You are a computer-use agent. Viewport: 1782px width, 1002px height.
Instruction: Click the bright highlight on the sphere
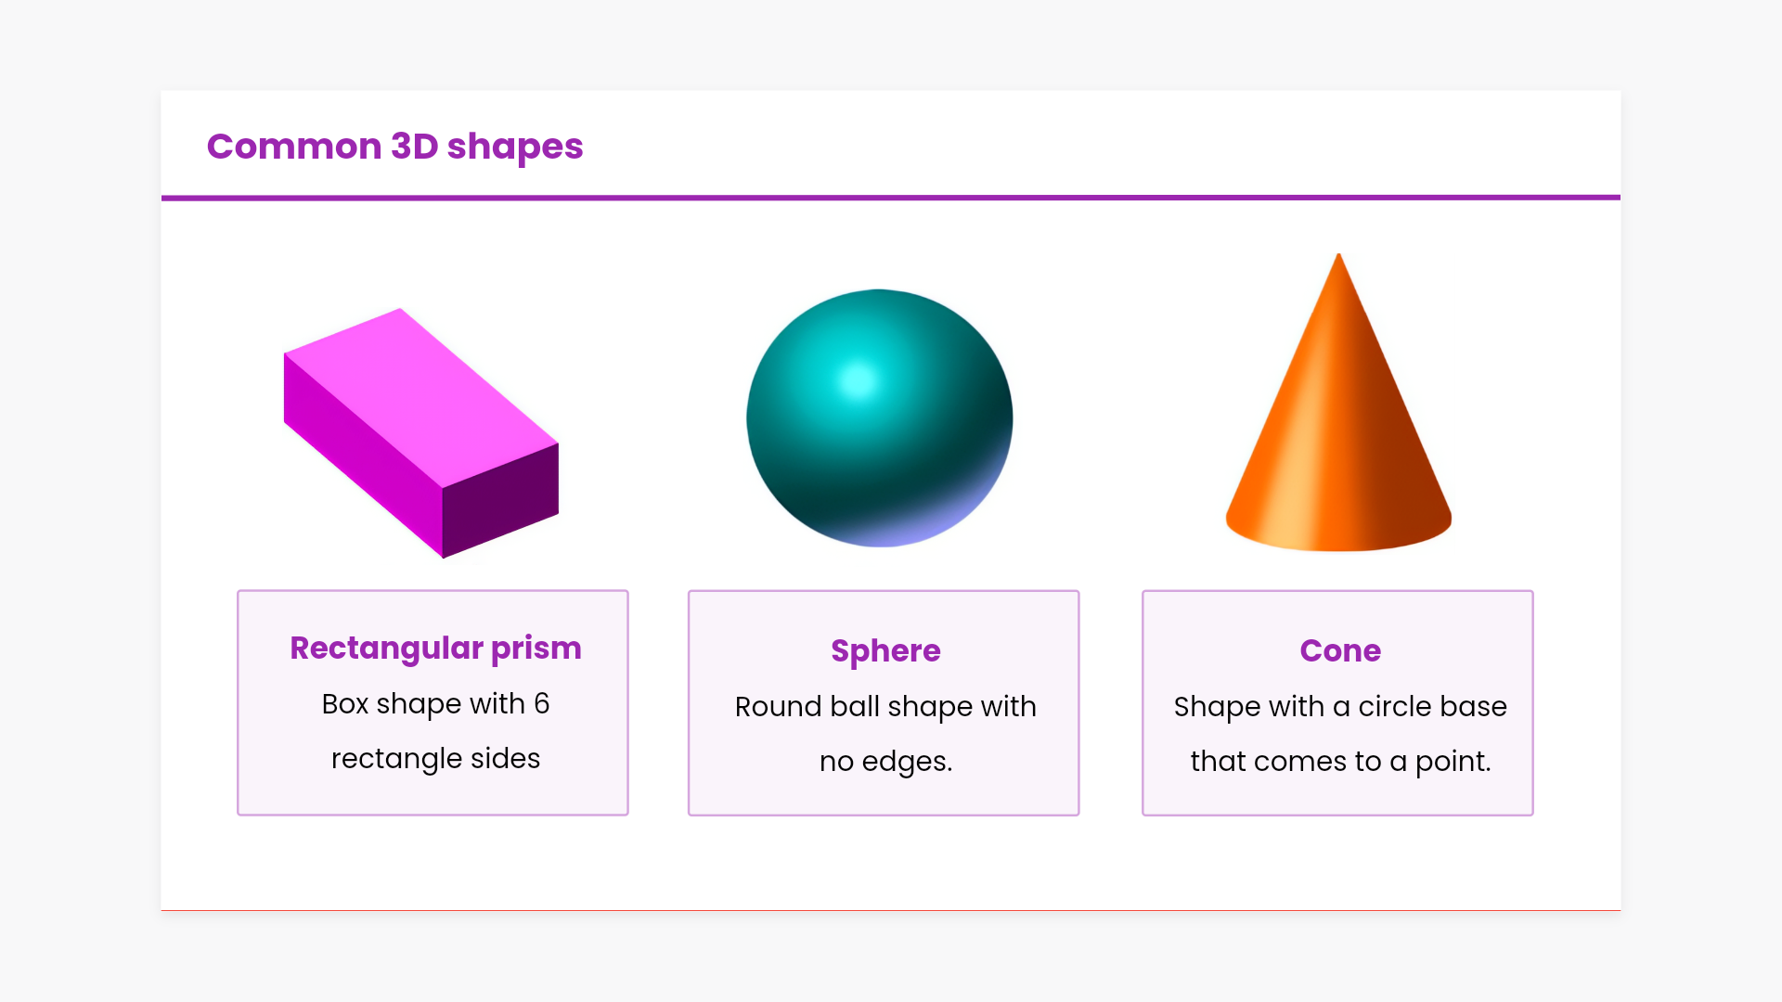coord(858,380)
